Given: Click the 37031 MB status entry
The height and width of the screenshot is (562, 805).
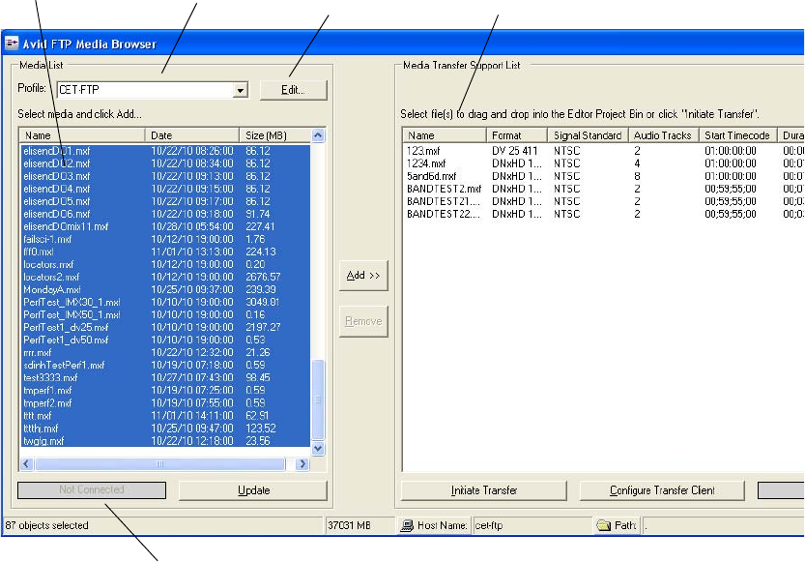Looking at the screenshot, I should click(349, 525).
